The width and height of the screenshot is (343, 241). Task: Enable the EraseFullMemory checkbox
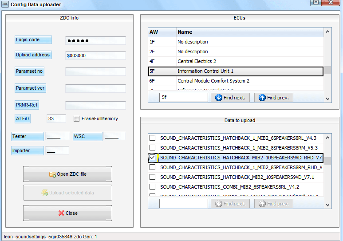pyautogui.click(x=77, y=119)
